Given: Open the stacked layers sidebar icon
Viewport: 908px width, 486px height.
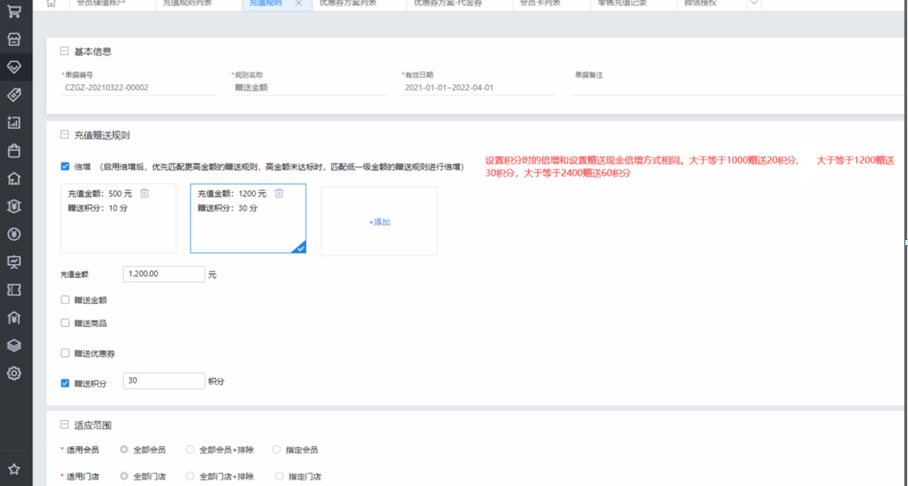Looking at the screenshot, I should 14,345.
